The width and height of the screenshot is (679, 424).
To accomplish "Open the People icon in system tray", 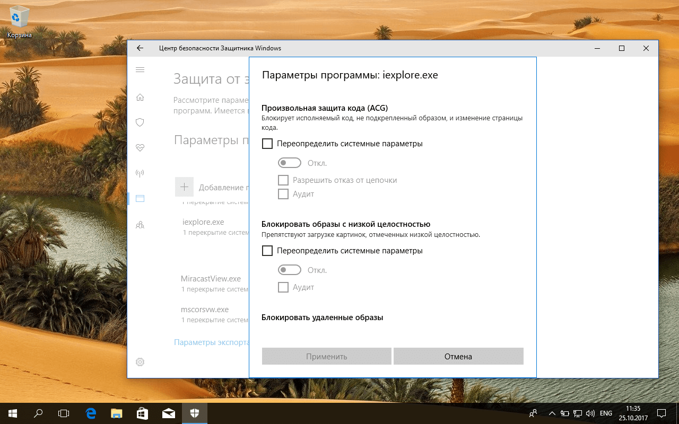I will (533, 413).
